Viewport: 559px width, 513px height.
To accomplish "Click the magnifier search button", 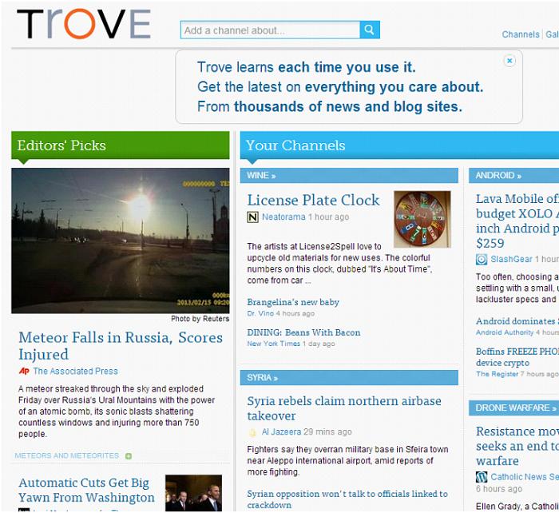I will pyautogui.click(x=370, y=30).
